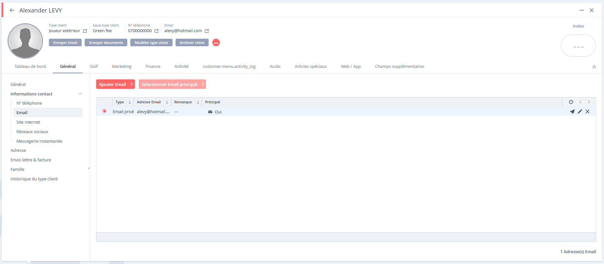Screen dimensions: 604x264
Task: Click the alevy@hotmail.... address cell
Action: click(x=153, y=112)
